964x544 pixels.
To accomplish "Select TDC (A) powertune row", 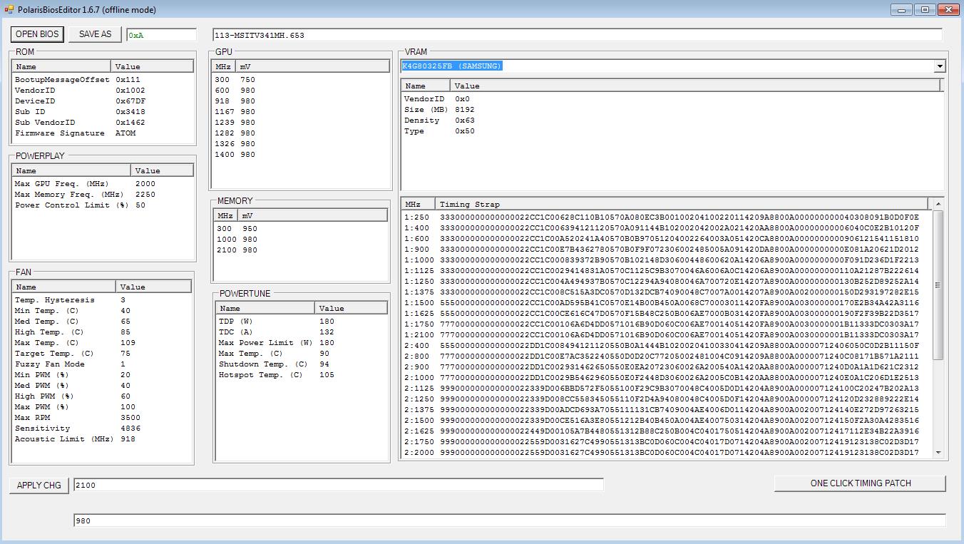I will click(x=302, y=332).
